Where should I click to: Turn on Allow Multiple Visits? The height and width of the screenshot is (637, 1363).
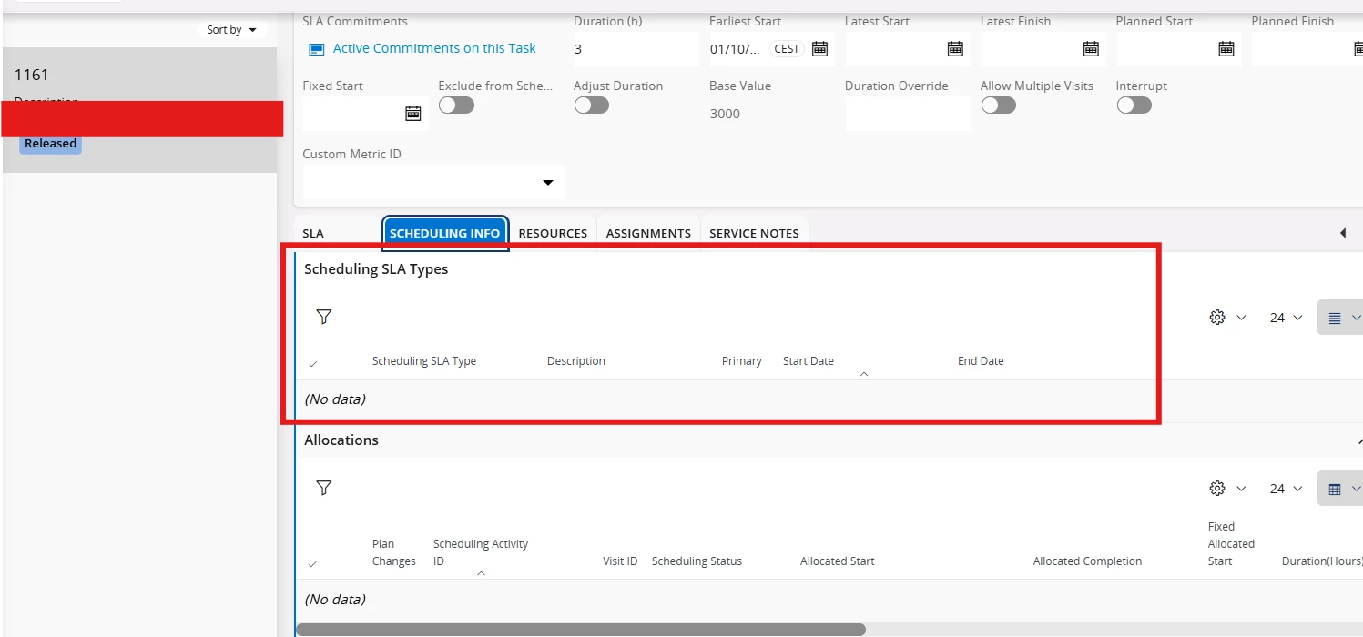[998, 106]
